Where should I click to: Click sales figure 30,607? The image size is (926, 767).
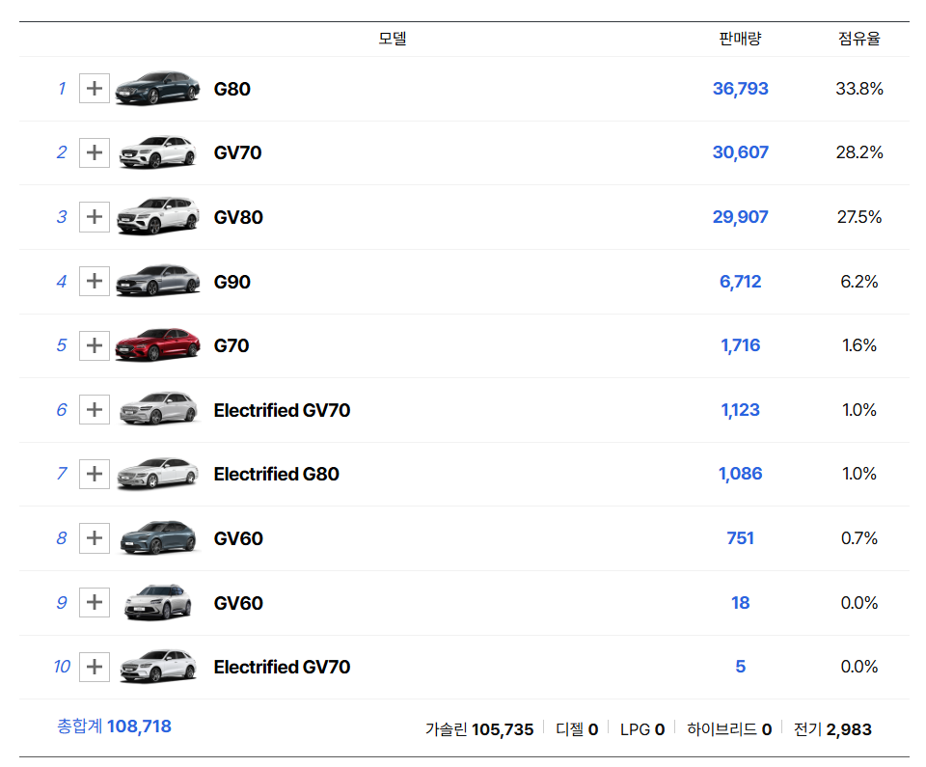click(x=741, y=152)
